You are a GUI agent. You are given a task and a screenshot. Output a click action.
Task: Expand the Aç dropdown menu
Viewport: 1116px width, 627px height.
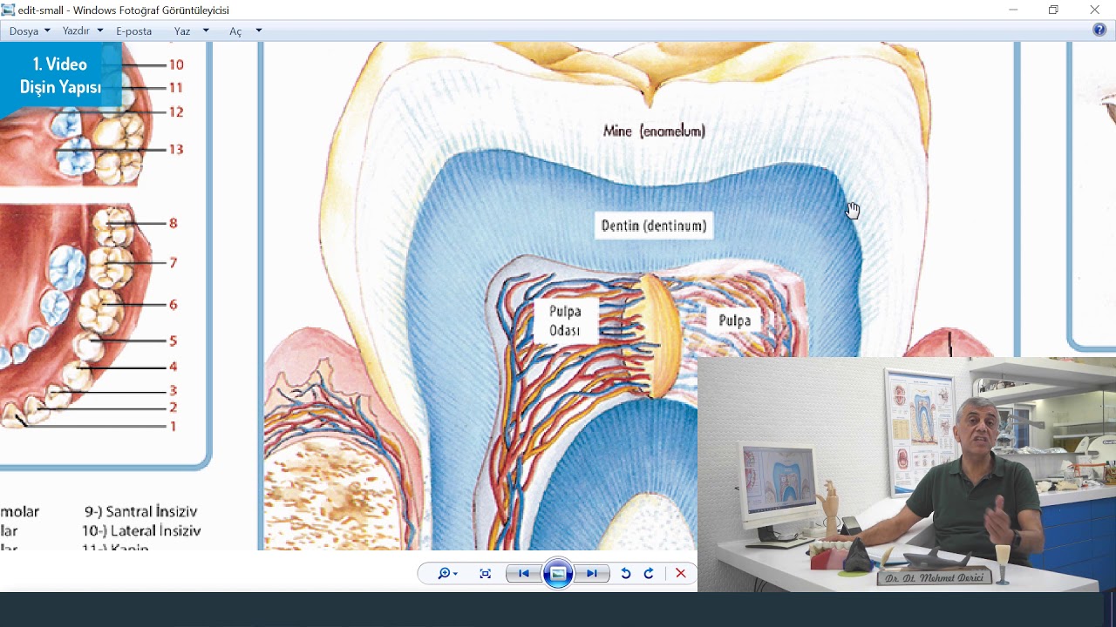click(245, 30)
